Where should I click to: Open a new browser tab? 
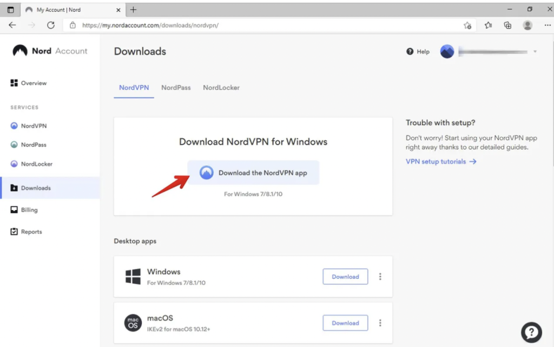[x=134, y=10]
